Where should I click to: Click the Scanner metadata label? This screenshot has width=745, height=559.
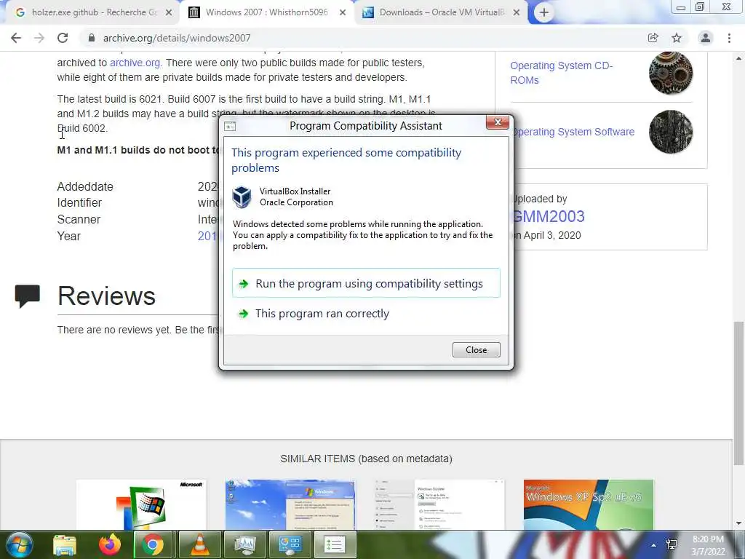[79, 220]
